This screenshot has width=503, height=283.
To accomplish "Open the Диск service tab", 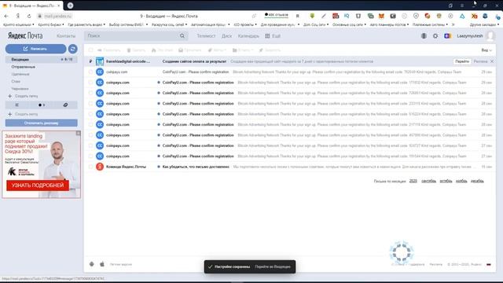I will tap(226, 36).
